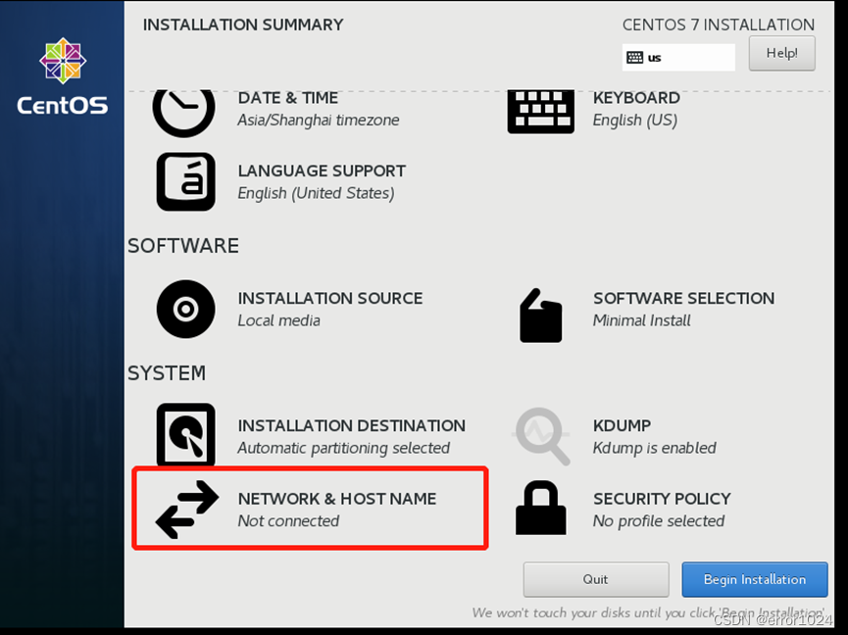The height and width of the screenshot is (635, 848).
Task: Click the Quit button
Action: pos(595,579)
